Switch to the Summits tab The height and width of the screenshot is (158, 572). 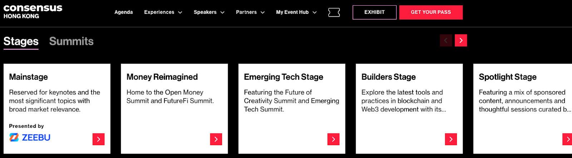pyautogui.click(x=71, y=41)
